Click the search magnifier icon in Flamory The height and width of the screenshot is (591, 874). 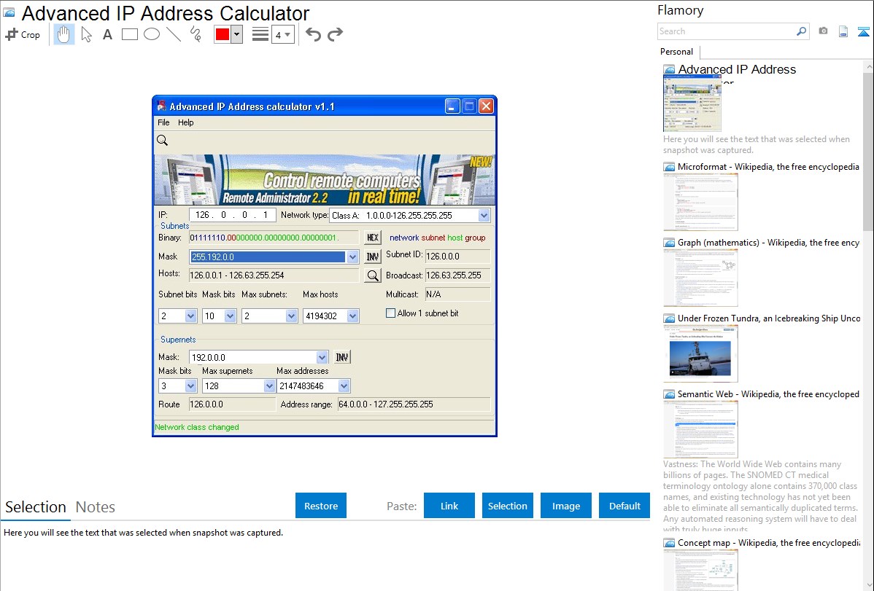point(802,32)
